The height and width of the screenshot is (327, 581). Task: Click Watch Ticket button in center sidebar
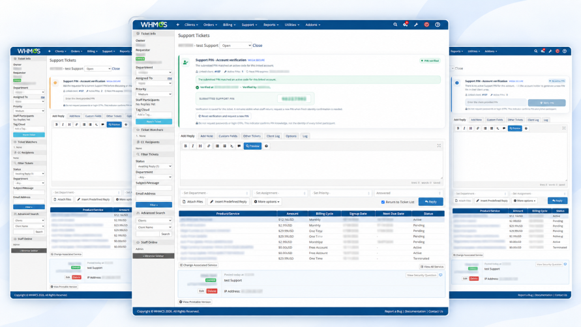[x=154, y=121]
